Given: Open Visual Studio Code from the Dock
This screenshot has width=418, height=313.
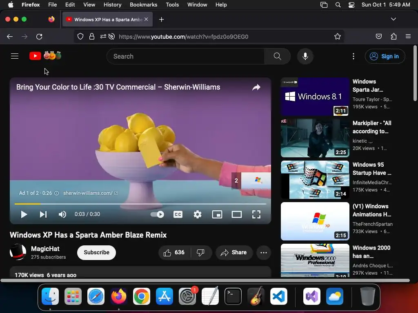Looking at the screenshot, I should coord(278,296).
